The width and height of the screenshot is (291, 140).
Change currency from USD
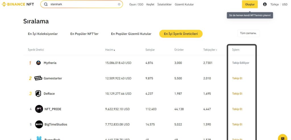(x=285, y=5)
